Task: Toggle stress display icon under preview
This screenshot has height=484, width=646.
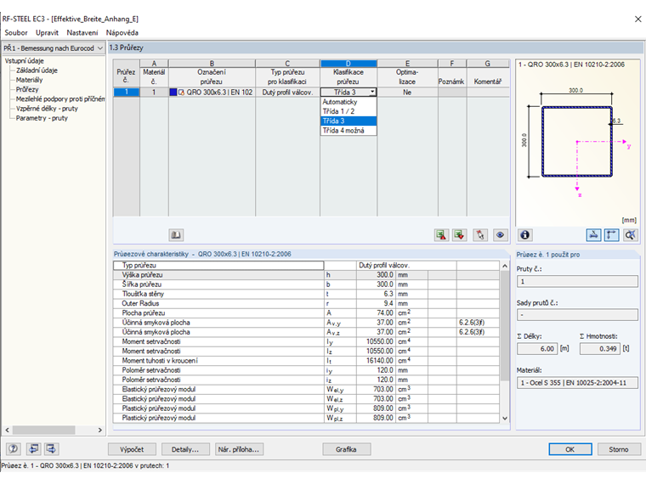Action: [x=593, y=235]
